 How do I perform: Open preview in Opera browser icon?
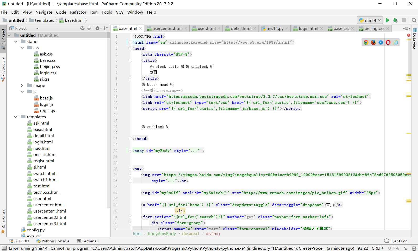pos(388,42)
